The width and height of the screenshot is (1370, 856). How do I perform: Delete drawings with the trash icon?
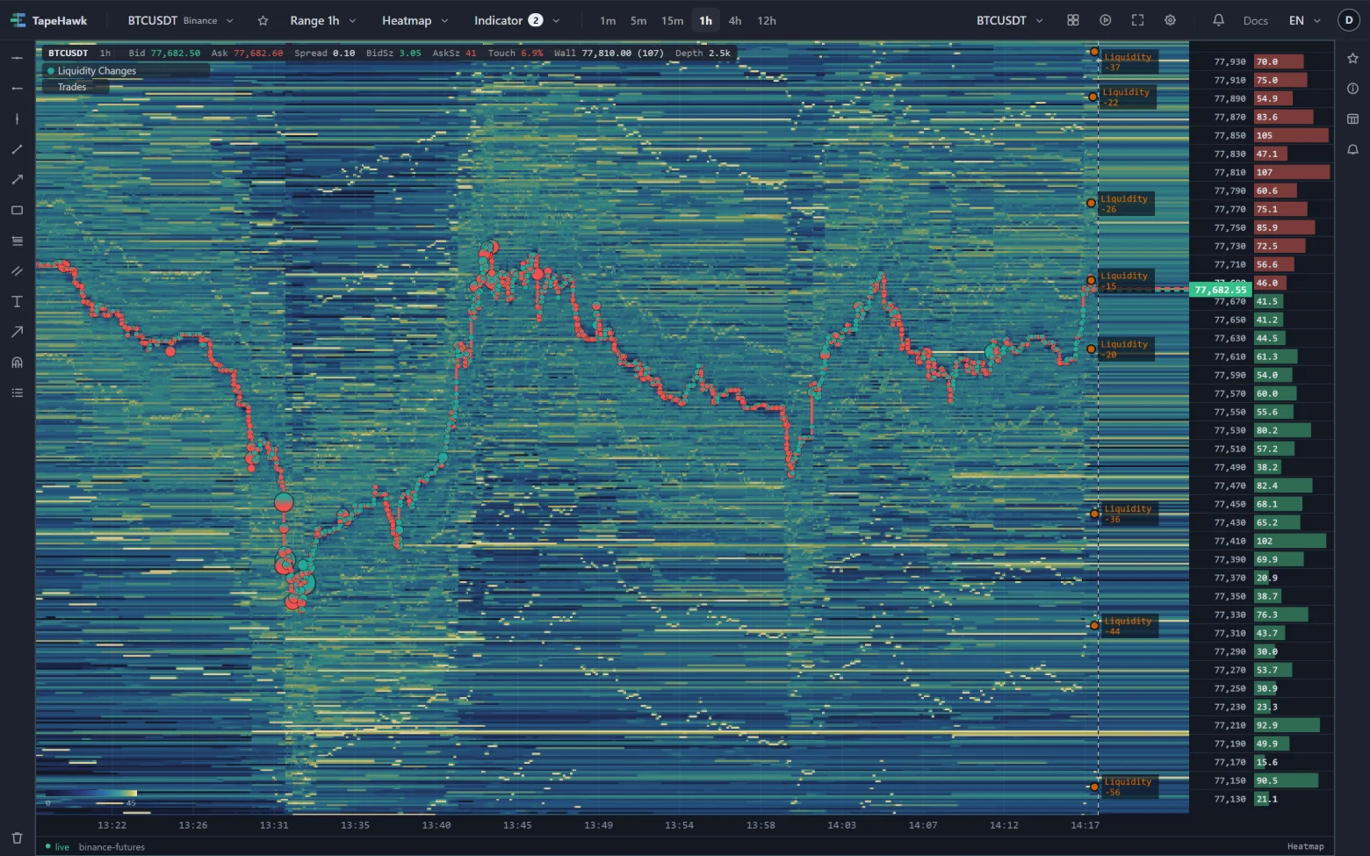point(17,838)
